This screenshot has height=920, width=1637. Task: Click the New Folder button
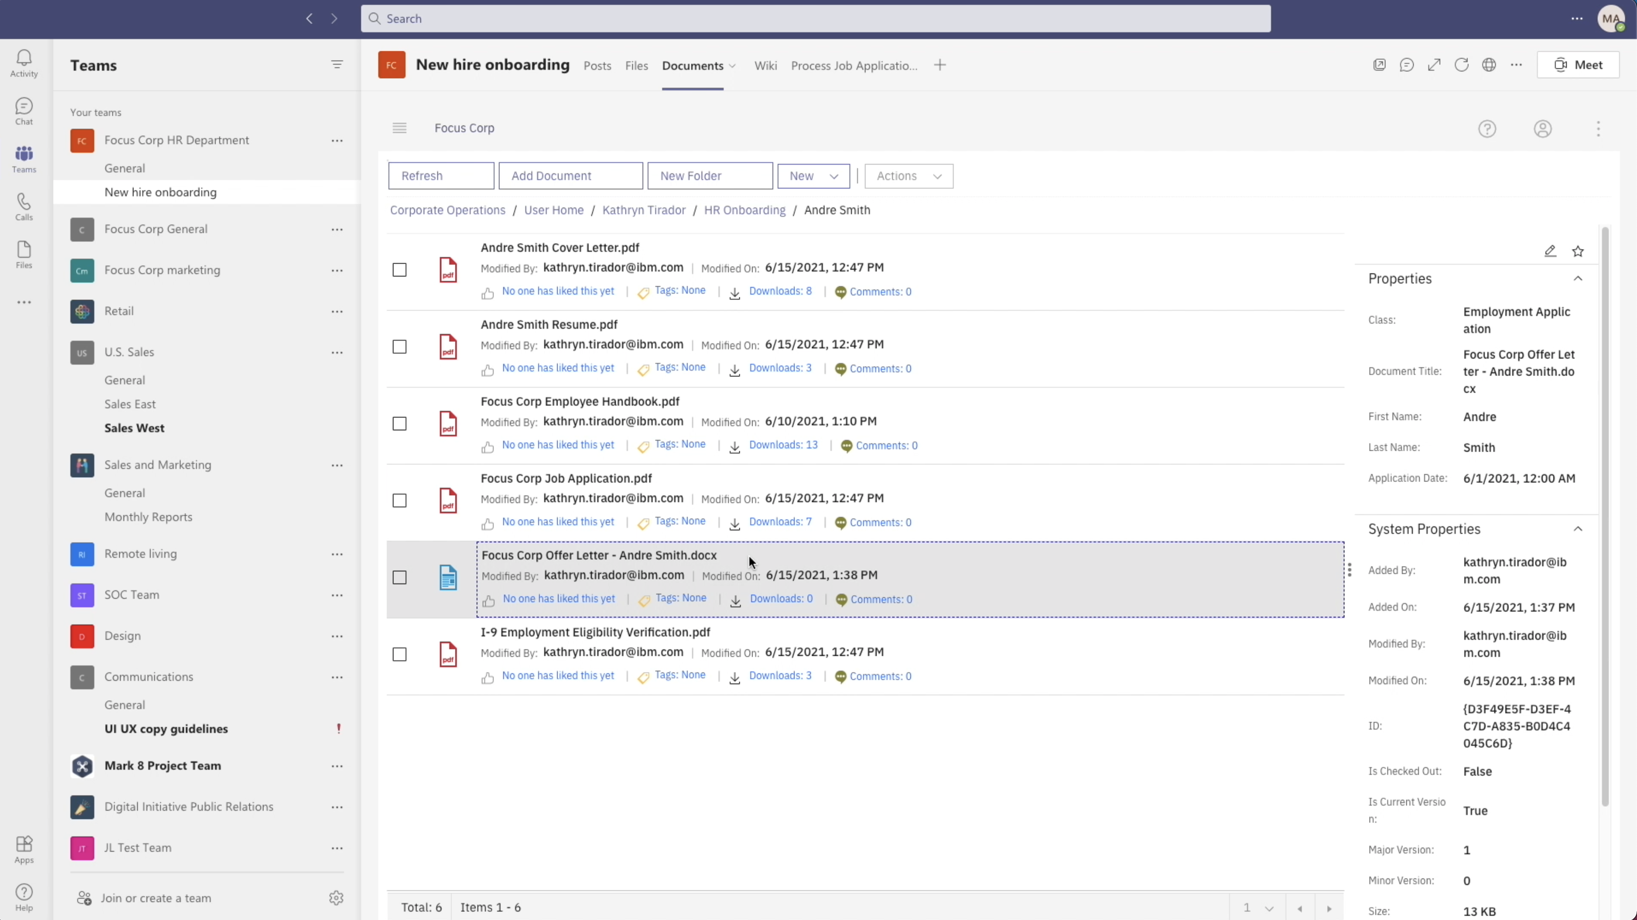click(710, 176)
